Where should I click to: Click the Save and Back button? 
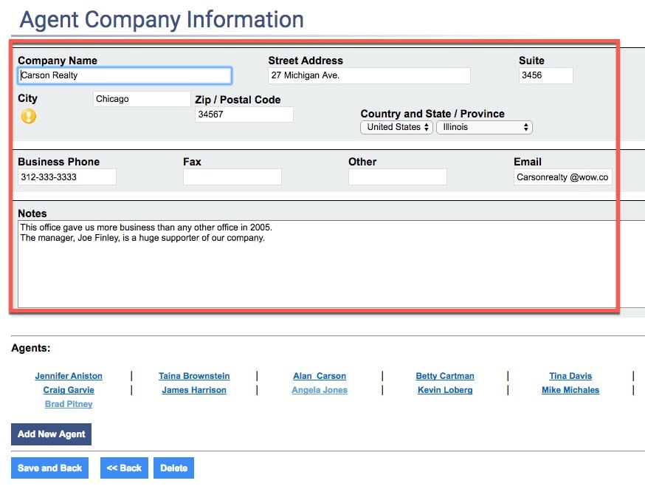pos(49,468)
